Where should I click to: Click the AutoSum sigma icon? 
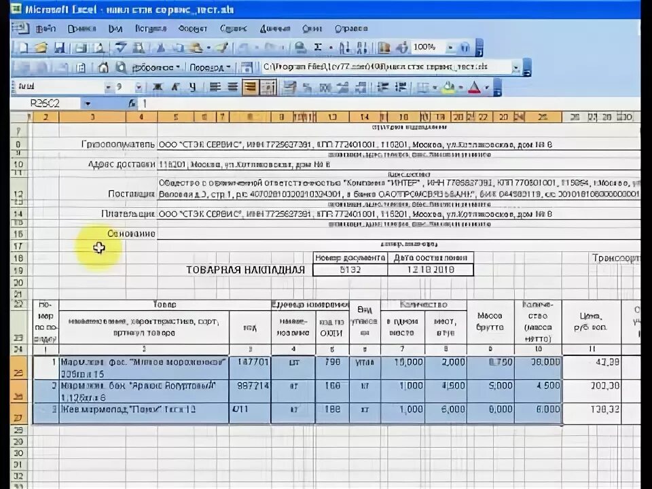(318, 48)
